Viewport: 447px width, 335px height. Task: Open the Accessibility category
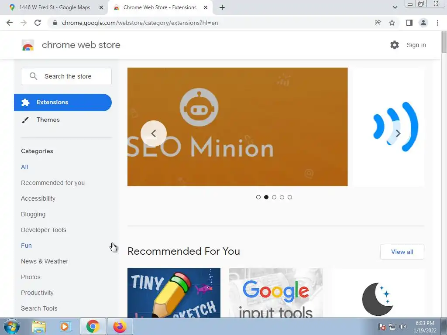pyautogui.click(x=38, y=198)
